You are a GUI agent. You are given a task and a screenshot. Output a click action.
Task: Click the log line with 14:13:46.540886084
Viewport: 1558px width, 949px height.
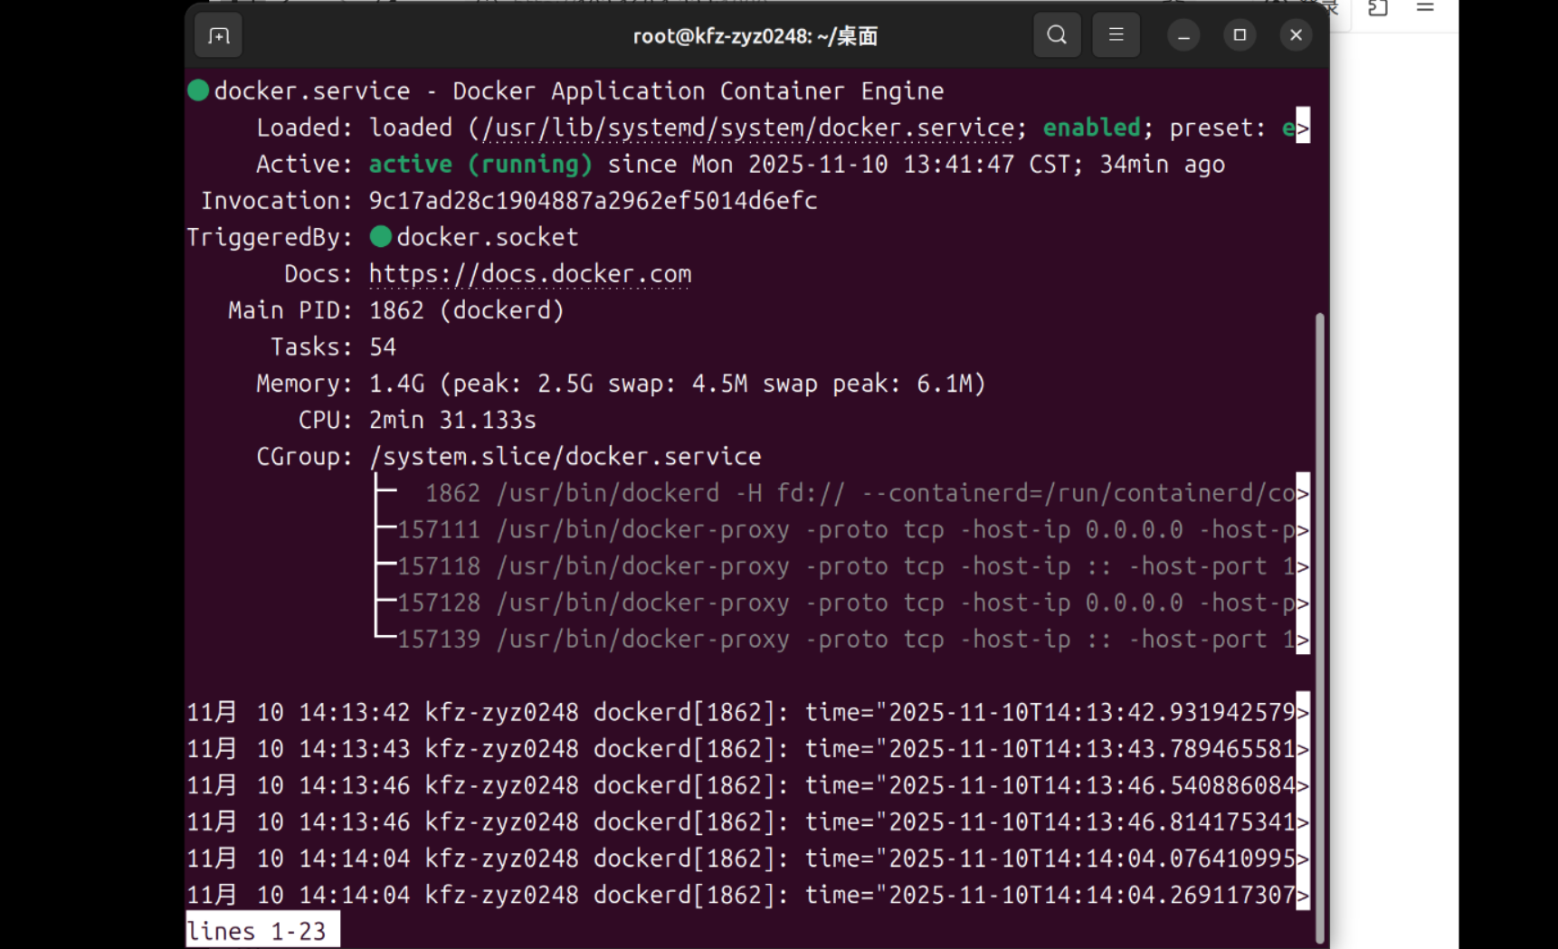tap(748, 785)
